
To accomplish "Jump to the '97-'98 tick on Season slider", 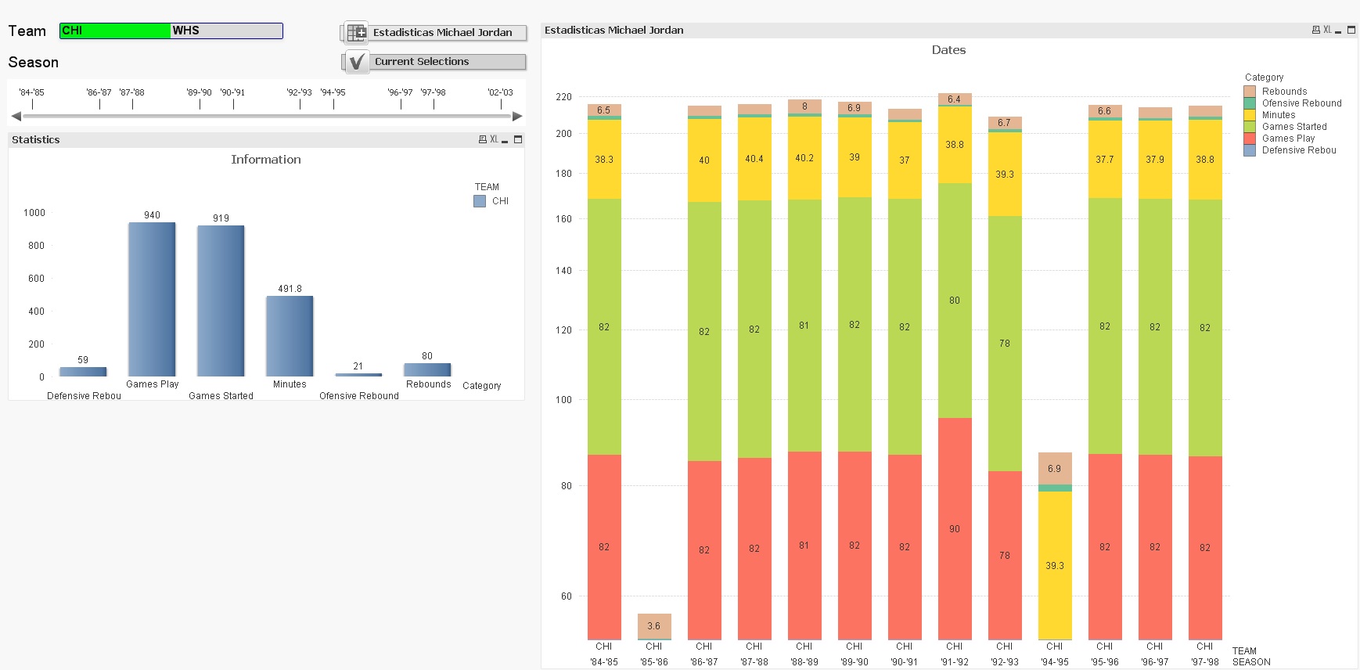I will 434,92.
